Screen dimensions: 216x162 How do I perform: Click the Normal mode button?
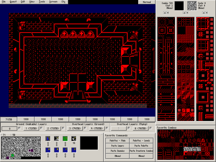[147, 2]
